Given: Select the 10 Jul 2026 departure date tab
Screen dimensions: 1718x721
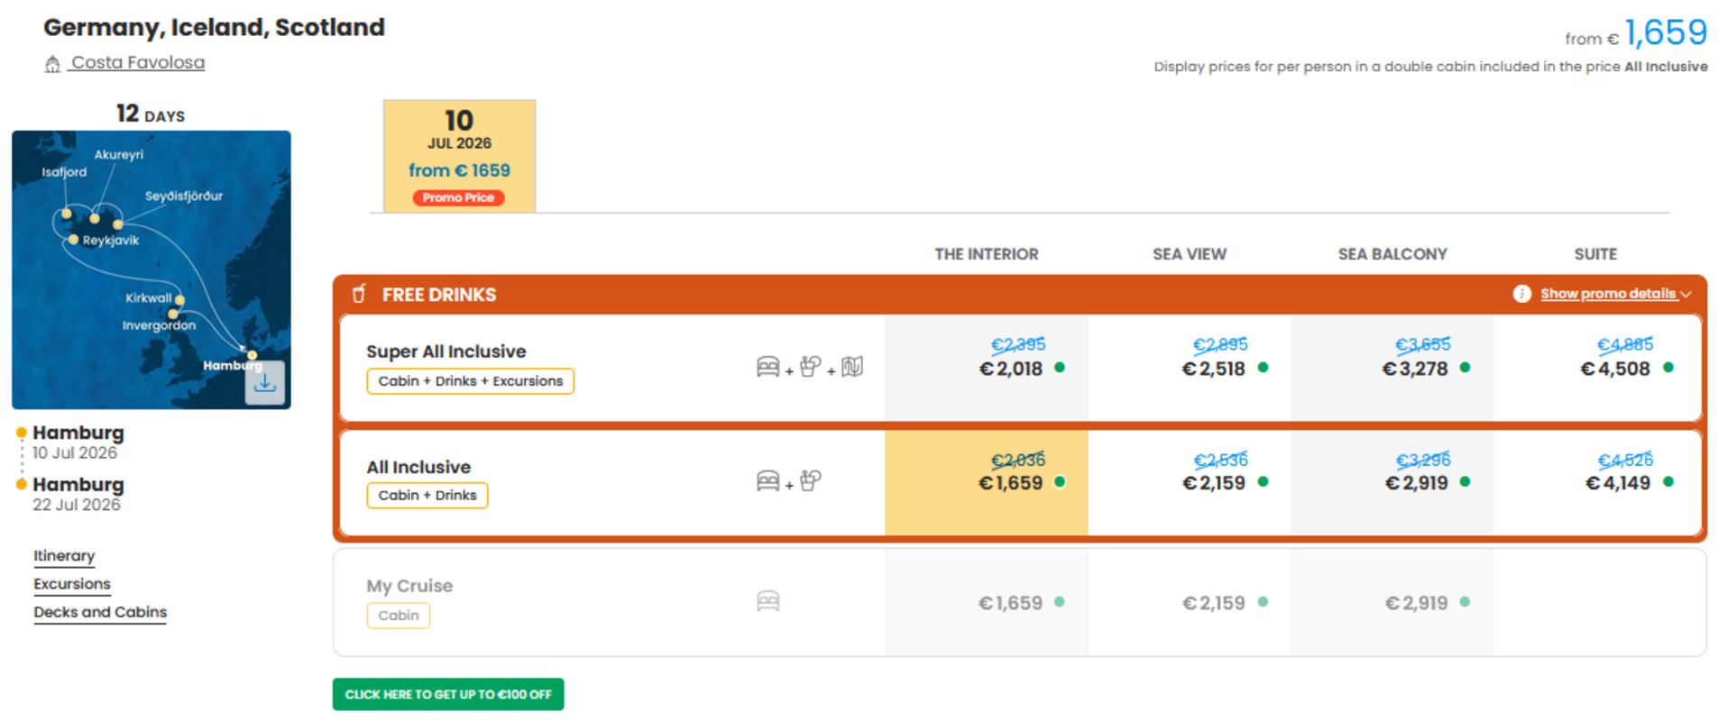Looking at the screenshot, I should click(459, 156).
